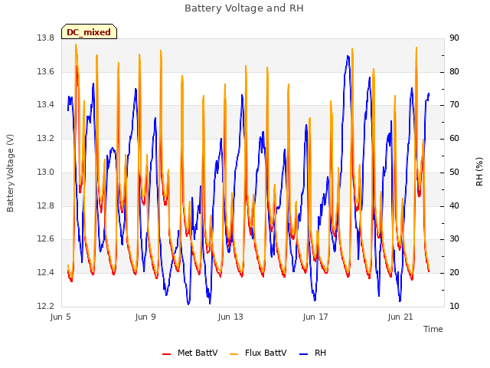The height and width of the screenshot is (368, 490).
Task: Click the 13.8 voltage axis tick label
Action: (x=46, y=38)
